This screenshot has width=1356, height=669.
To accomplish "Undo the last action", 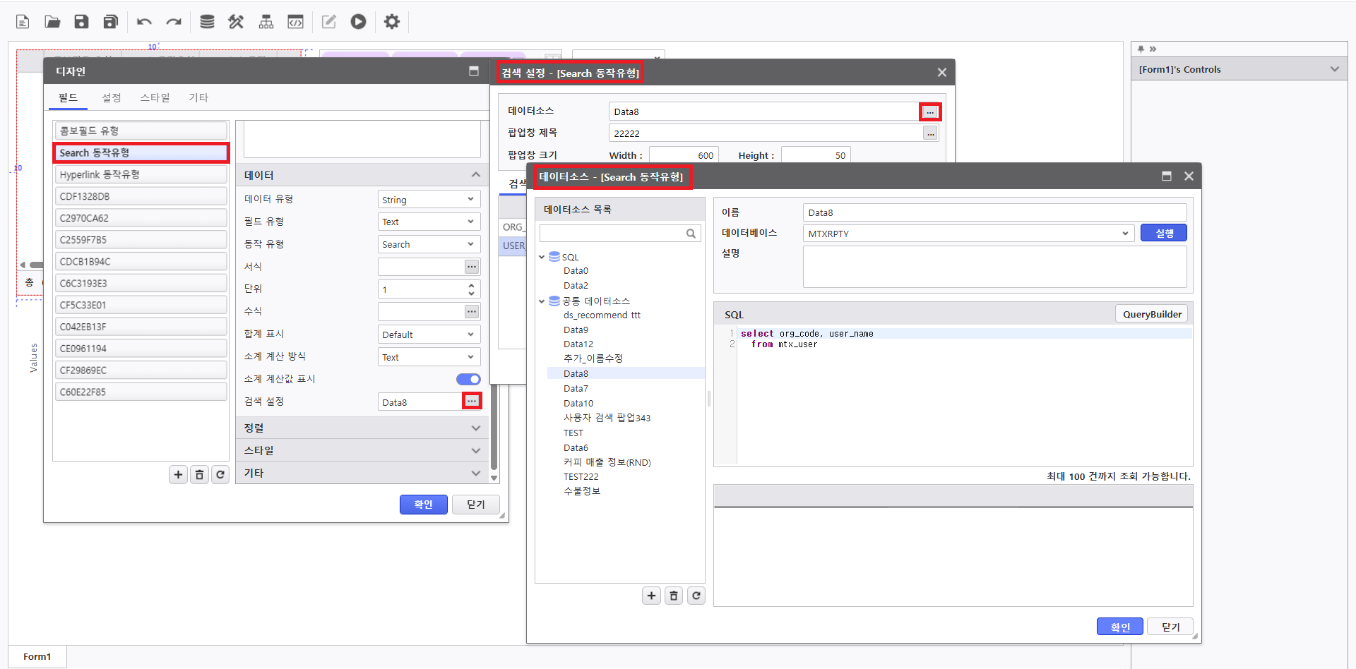I will (x=144, y=22).
